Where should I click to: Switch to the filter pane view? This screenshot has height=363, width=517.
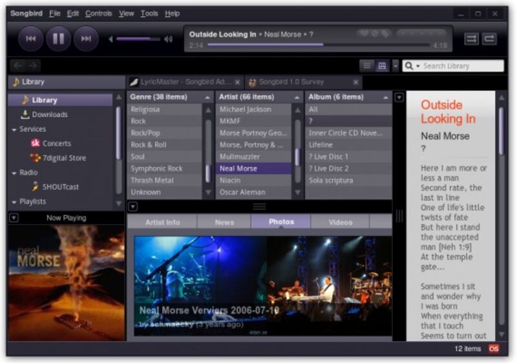pos(382,66)
